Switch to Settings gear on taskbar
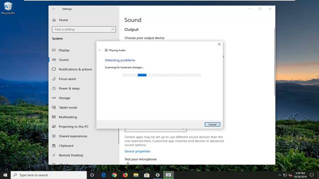Image resolution: width=319 pixels, height=179 pixels. click(158, 175)
